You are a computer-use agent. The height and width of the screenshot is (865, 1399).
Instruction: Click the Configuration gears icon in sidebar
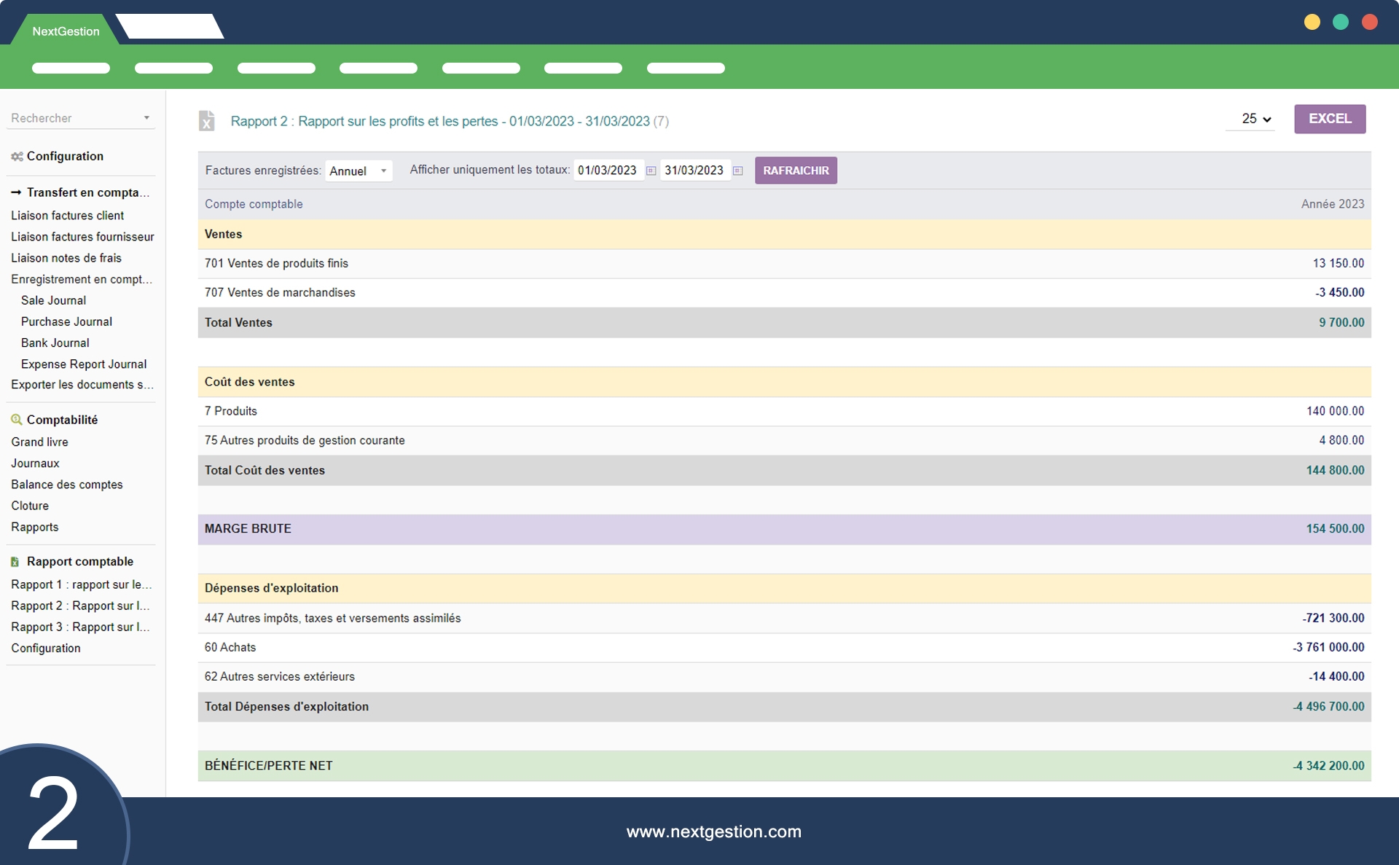(17, 157)
